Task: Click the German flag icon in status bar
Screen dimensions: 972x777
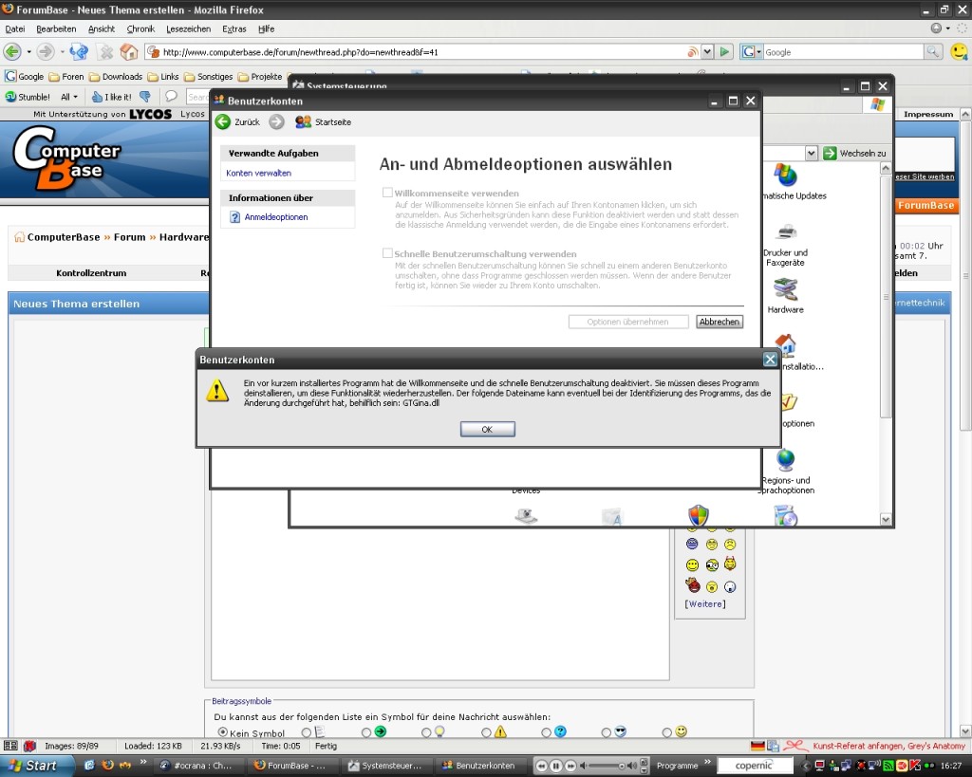Action: pos(757,746)
